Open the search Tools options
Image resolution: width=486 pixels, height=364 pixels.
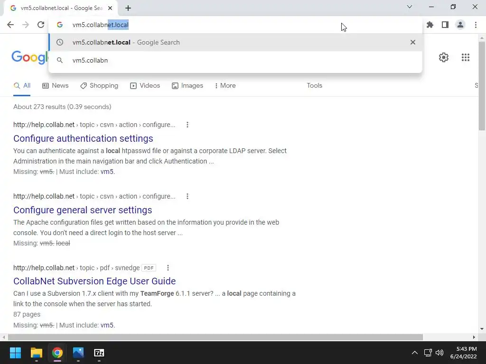[314, 85]
